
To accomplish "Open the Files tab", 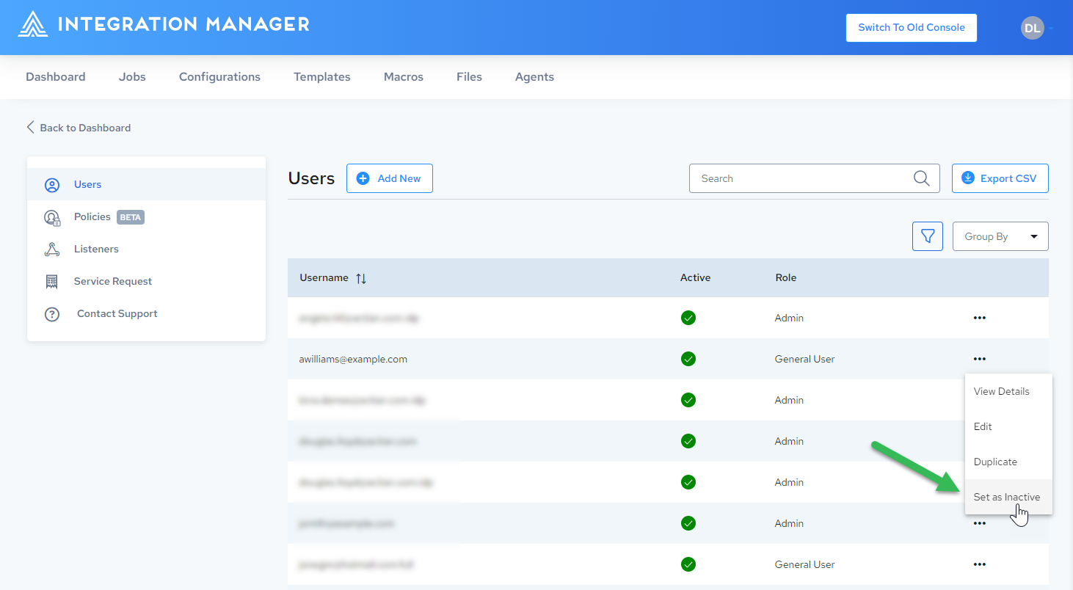I will [x=469, y=77].
